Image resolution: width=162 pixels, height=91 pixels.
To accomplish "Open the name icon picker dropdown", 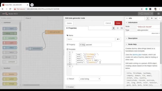I will click(118, 39).
